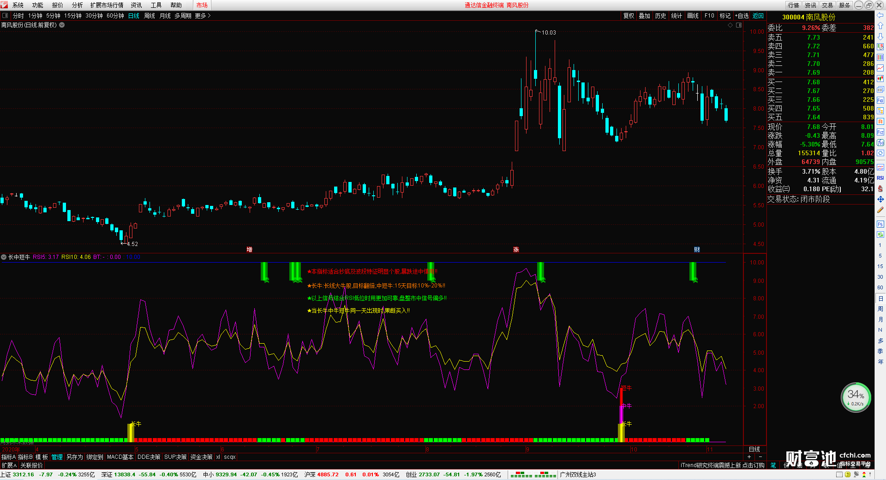Select the pencil drawing tool icon

coord(880,210)
